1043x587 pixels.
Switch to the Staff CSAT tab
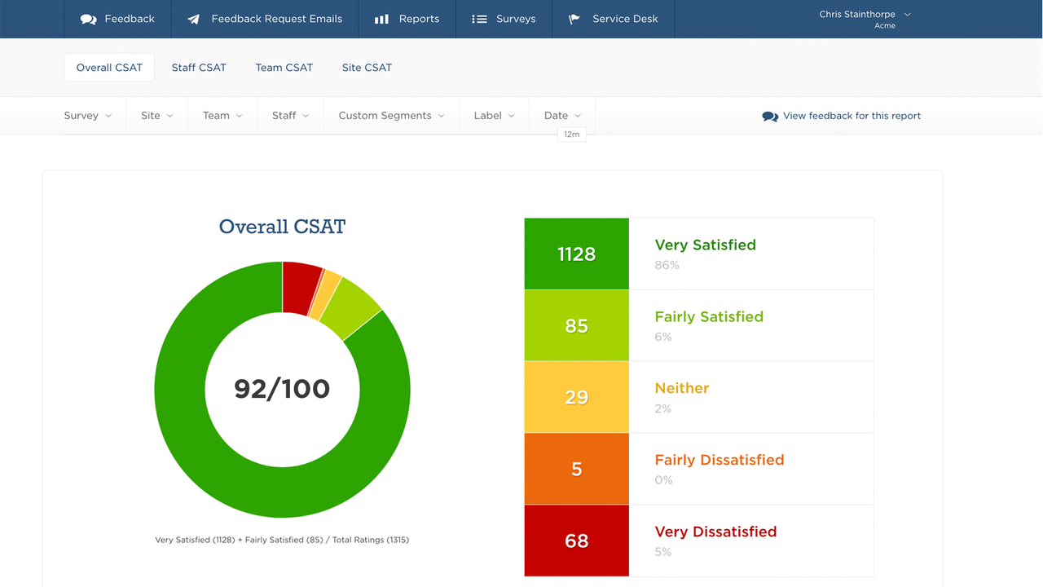pyautogui.click(x=199, y=68)
